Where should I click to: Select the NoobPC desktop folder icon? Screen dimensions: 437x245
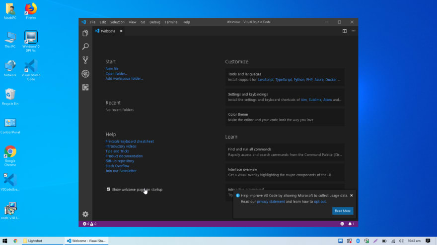[x=10, y=11]
